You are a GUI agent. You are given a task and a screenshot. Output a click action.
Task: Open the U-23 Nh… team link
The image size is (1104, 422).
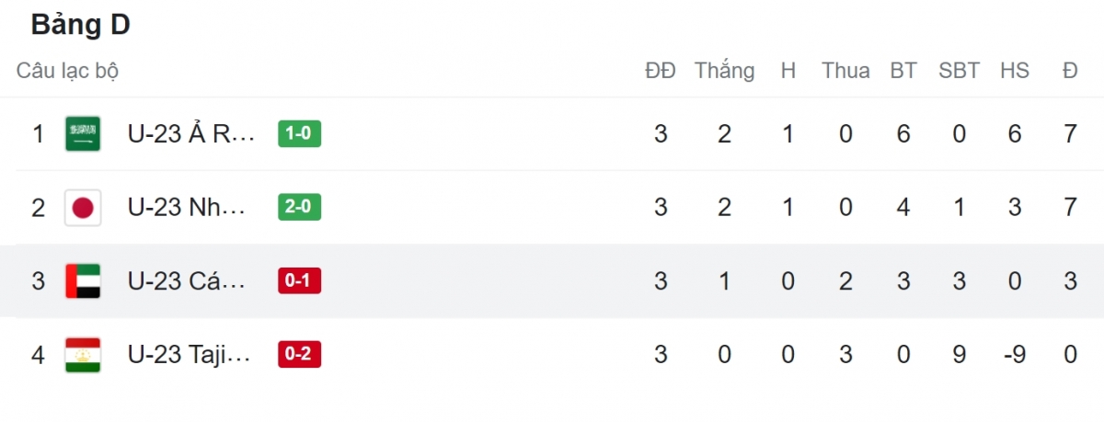click(x=188, y=208)
